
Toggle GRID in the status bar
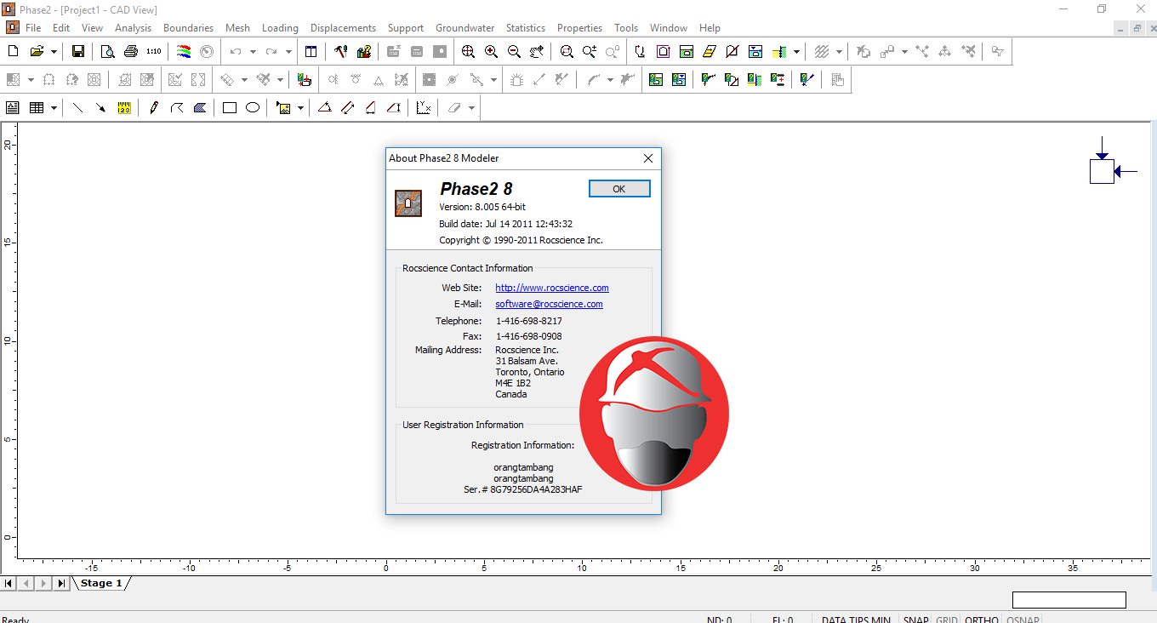pyautogui.click(x=947, y=620)
